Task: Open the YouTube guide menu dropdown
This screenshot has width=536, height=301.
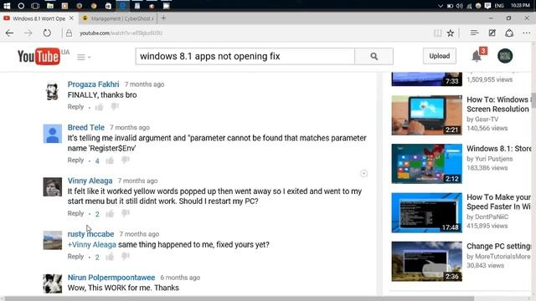Action: point(84,57)
